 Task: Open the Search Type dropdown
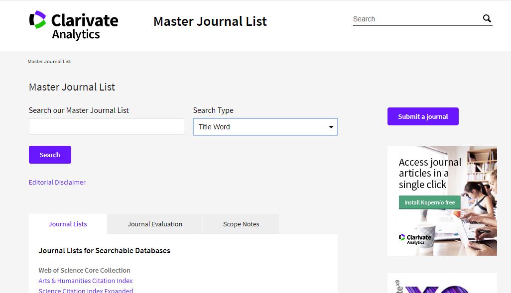[265, 127]
